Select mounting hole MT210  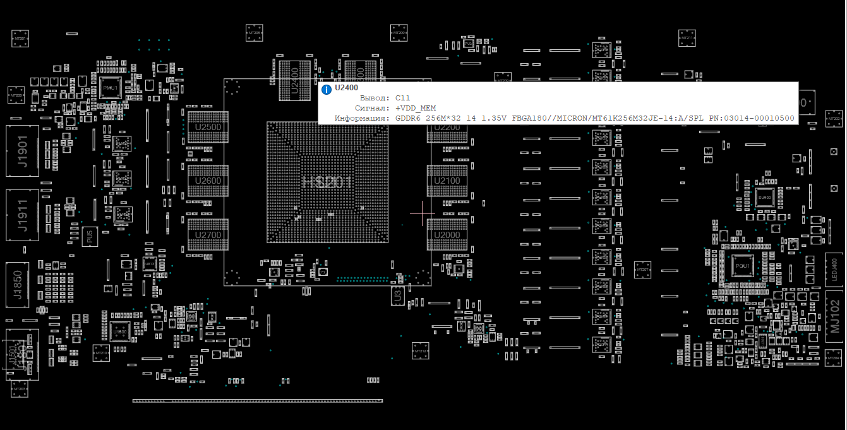coord(101,353)
